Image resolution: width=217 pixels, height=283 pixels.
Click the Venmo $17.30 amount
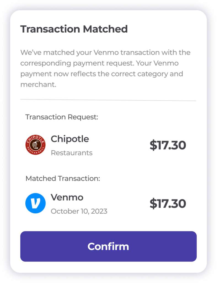168,204
